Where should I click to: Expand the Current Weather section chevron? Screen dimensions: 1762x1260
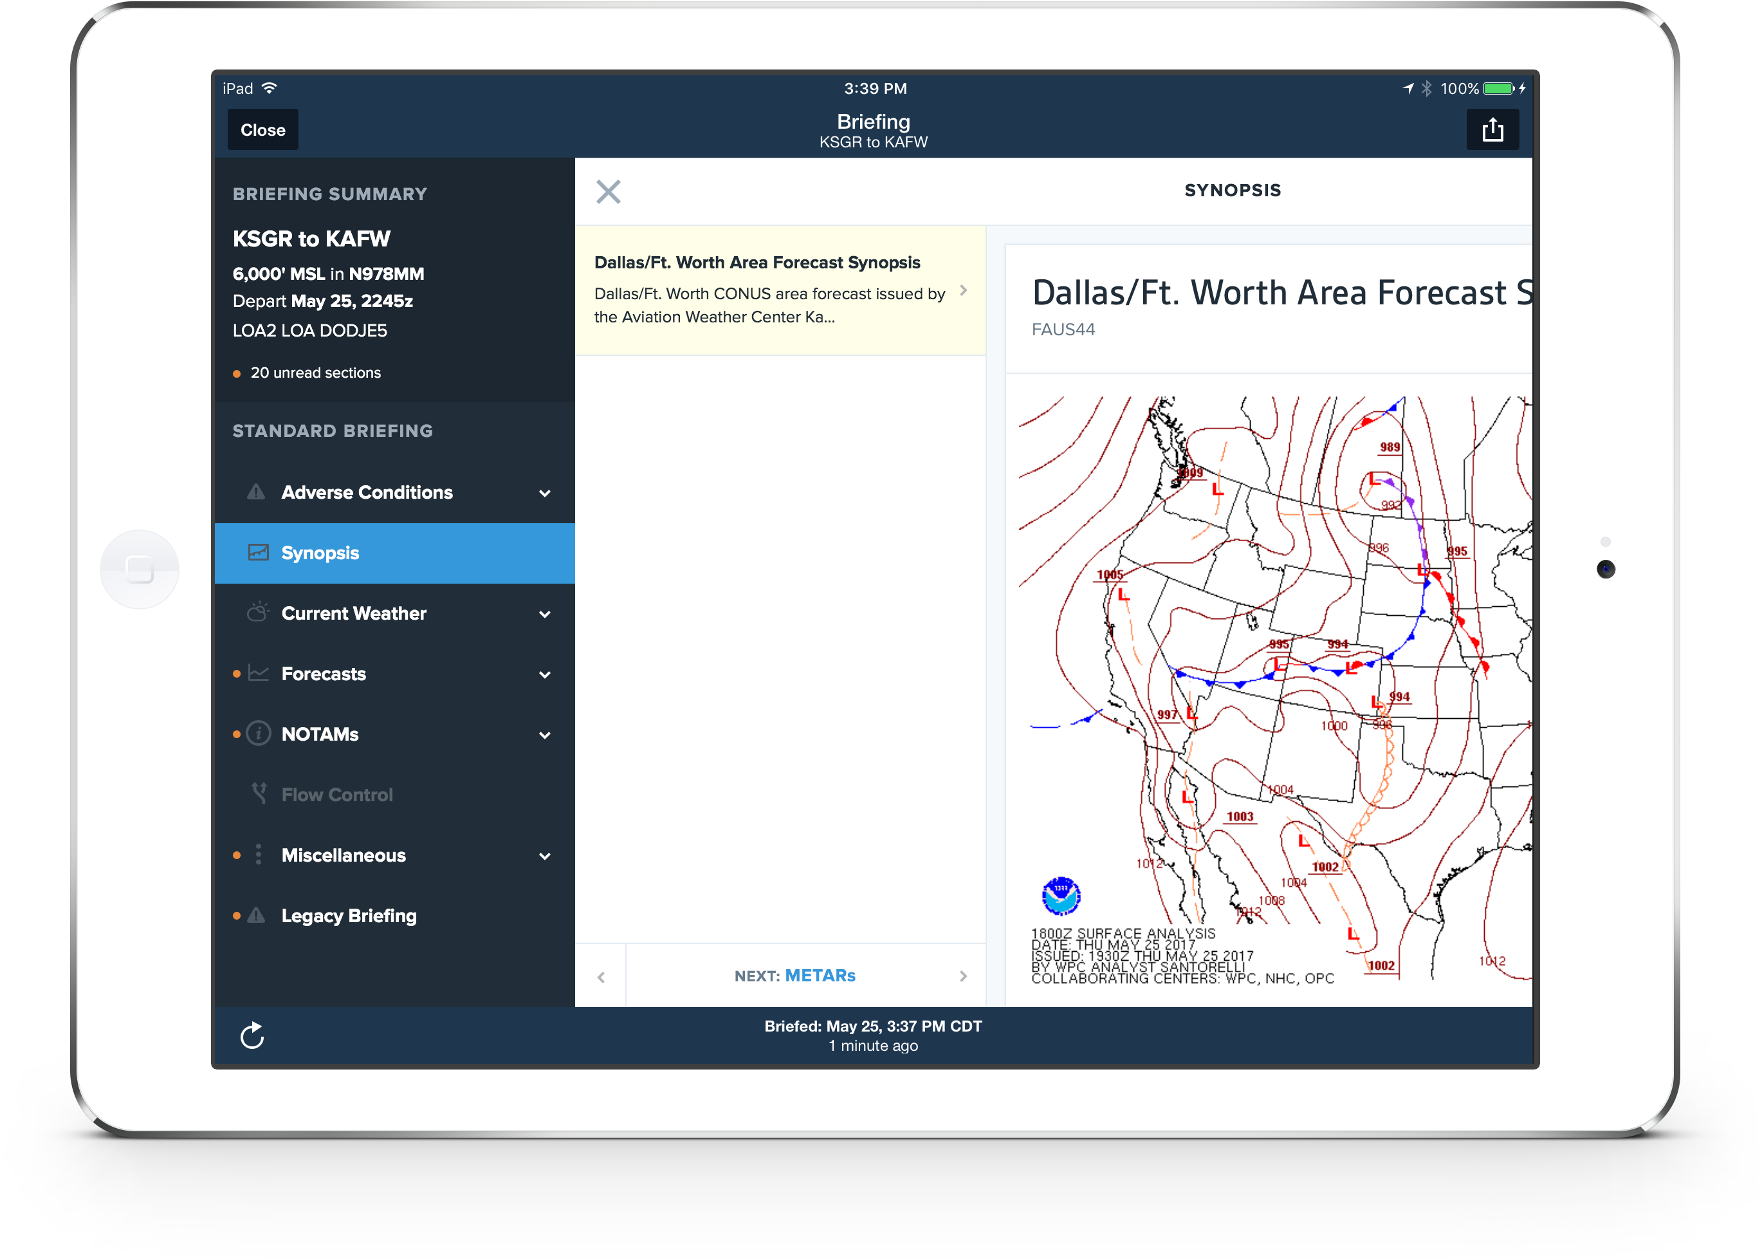(545, 614)
